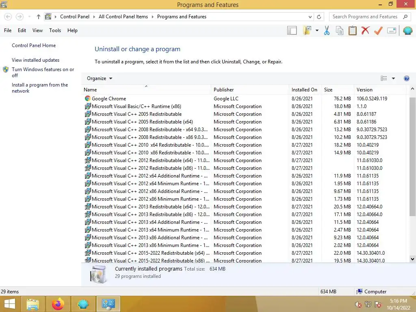Open the Edit menu
The height and width of the screenshot is (312, 416).
[x=22, y=30]
